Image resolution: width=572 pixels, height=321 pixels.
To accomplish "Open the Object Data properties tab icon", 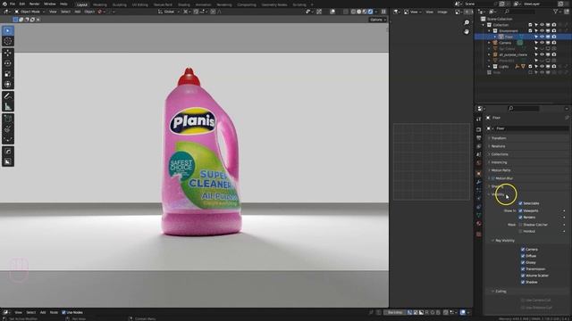I will coord(479,216).
